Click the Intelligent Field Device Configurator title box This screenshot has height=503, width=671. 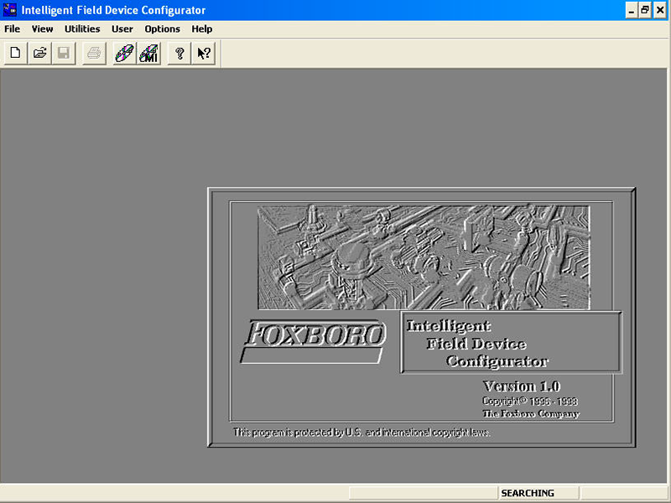[511, 342]
